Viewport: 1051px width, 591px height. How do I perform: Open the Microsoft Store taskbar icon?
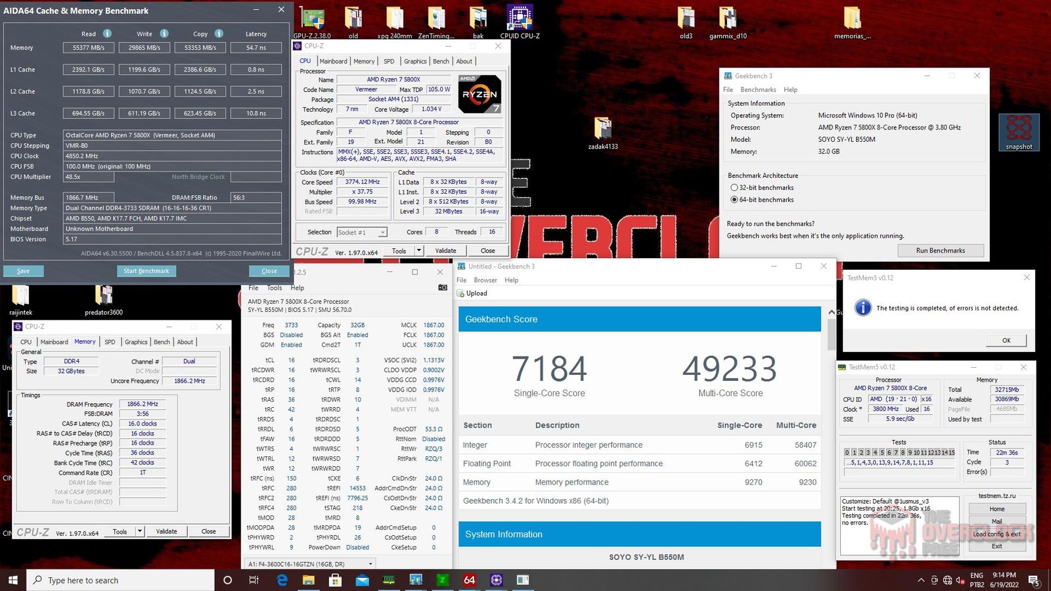[335, 580]
